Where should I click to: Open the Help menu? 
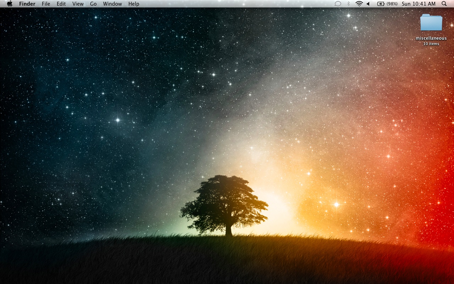[134, 4]
